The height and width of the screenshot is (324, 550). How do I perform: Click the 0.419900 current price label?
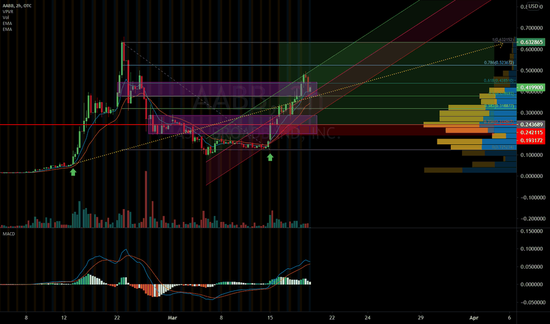[531, 88]
